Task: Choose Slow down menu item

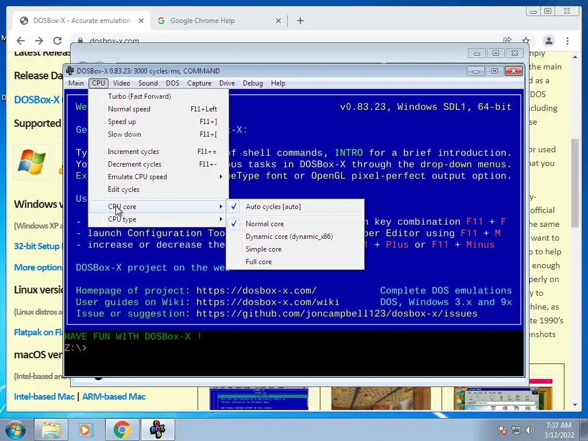Action: coord(158,134)
